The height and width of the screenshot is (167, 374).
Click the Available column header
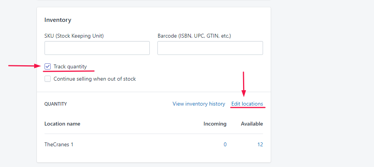coord(252,124)
